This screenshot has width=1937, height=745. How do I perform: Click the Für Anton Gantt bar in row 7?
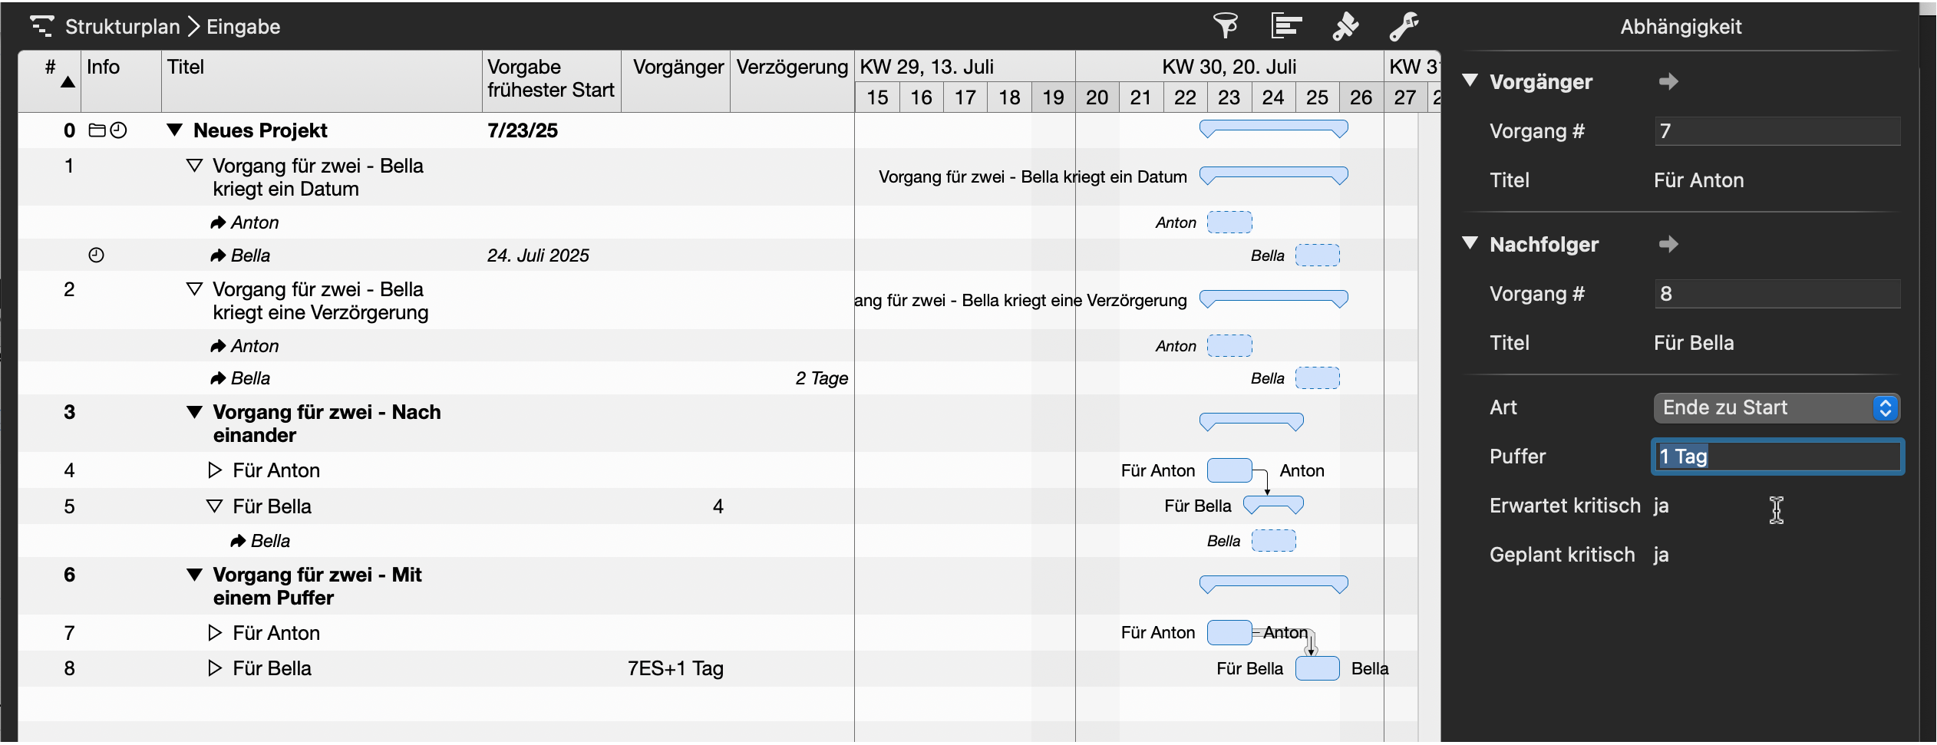pos(1229,633)
